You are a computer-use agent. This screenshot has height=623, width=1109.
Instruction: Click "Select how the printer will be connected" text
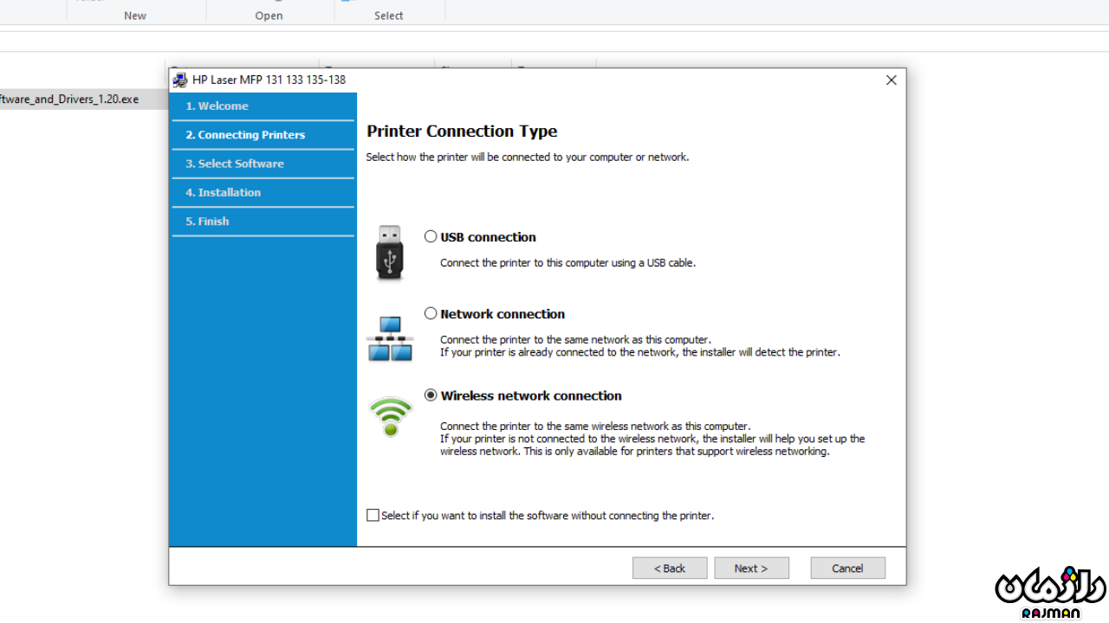coord(528,157)
